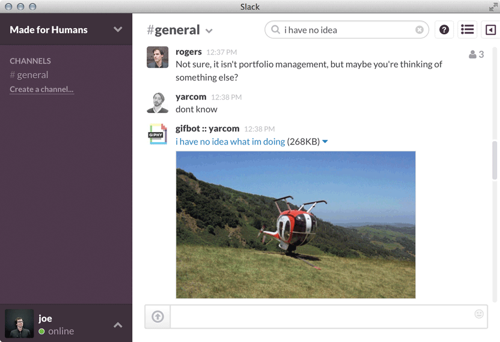Collapse the gif attachment via blue triangle
This screenshot has height=342, width=500.
325,142
